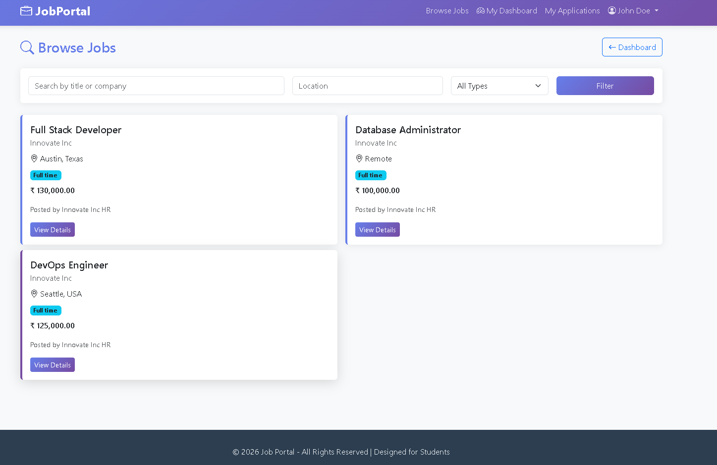The image size is (717, 465).
Task: Click the footer copyright text
Action: pos(341,452)
